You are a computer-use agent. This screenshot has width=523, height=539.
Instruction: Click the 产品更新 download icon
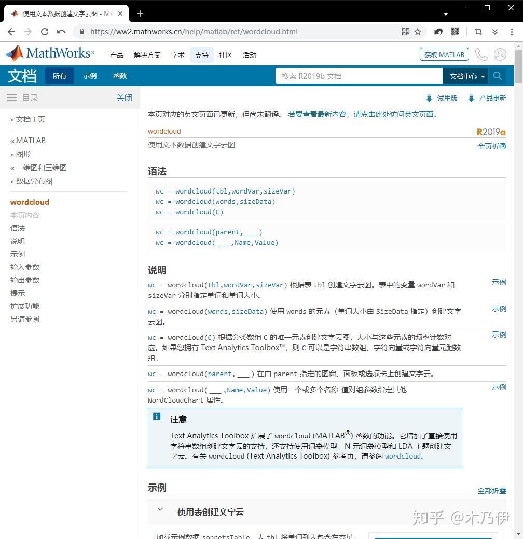(471, 98)
